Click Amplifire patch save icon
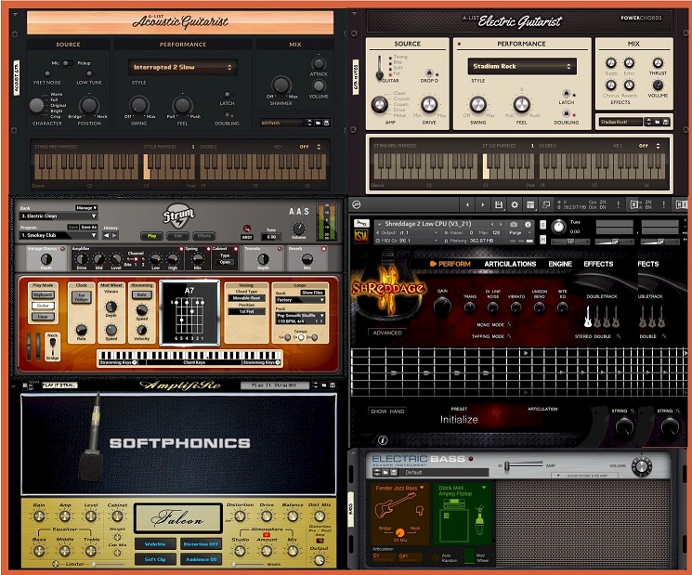 (332, 386)
